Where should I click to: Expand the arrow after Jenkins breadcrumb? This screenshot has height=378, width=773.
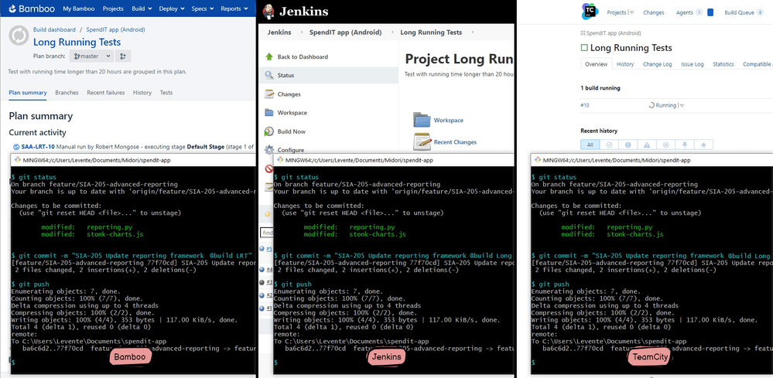click(300, 32)
